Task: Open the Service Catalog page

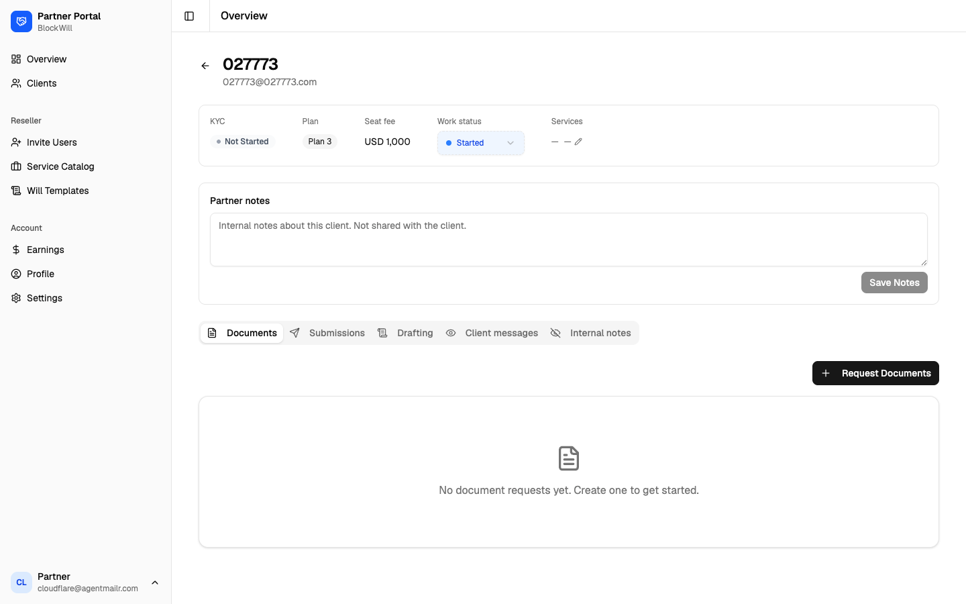Action: point(85,166)
